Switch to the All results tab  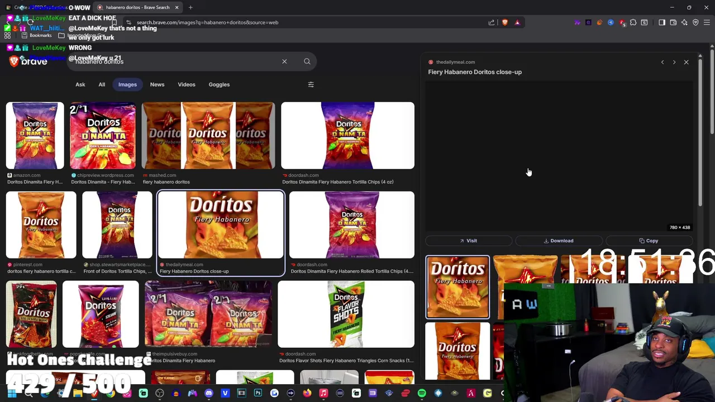pos(102,84)
